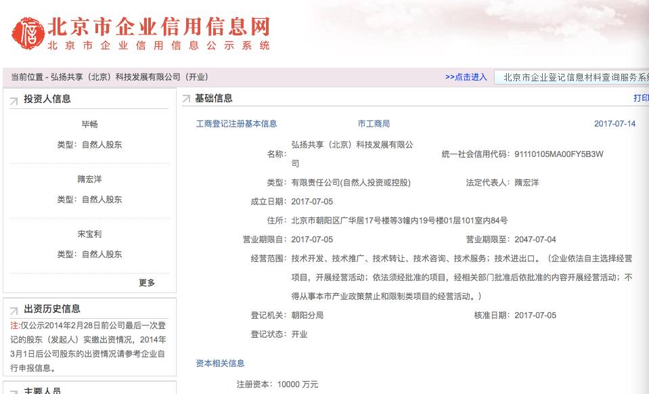Select investor name 毕畅

89,124
